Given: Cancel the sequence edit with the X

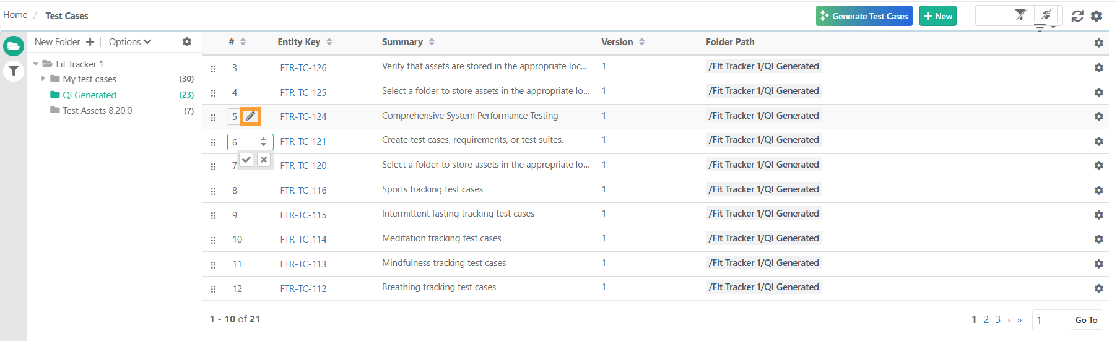Looking at the screenshot, I should 264,160.
